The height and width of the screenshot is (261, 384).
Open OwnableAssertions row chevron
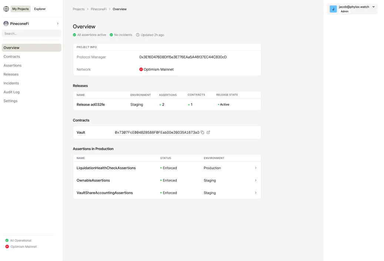tap(256, 181)
